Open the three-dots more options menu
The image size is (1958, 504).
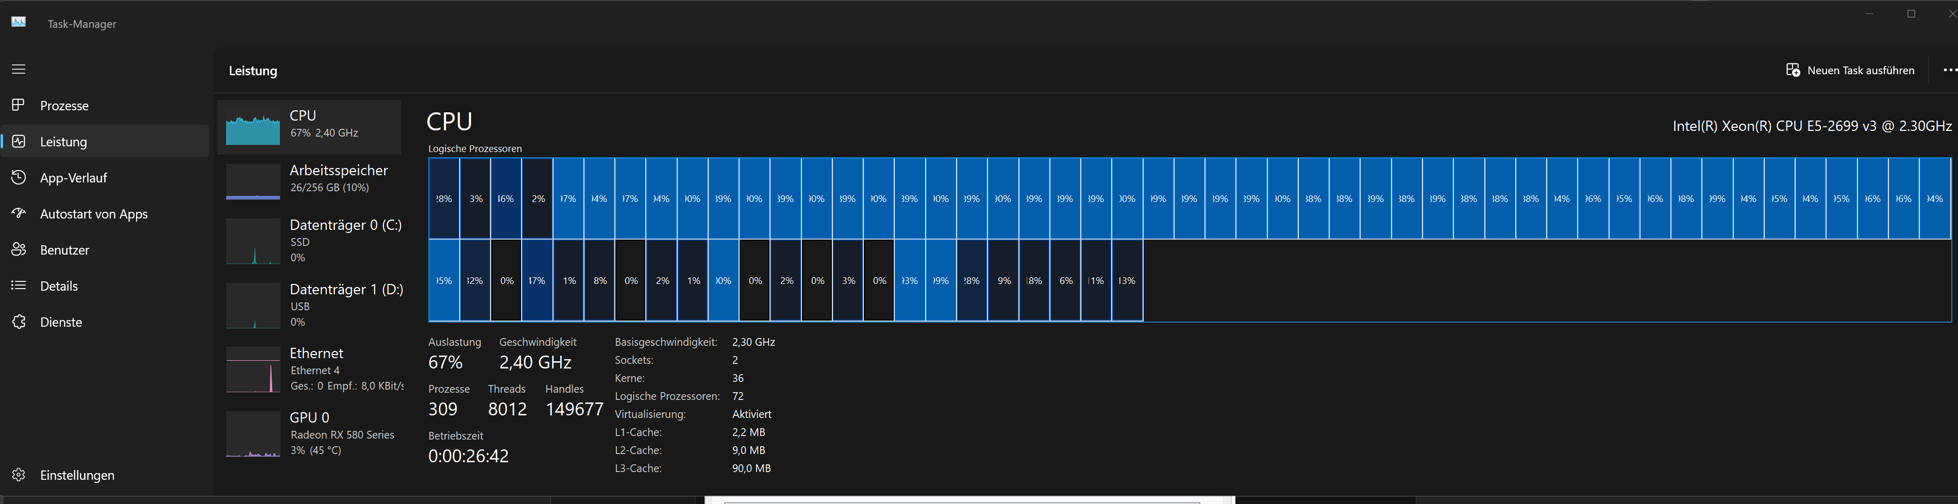point(1950,70)
